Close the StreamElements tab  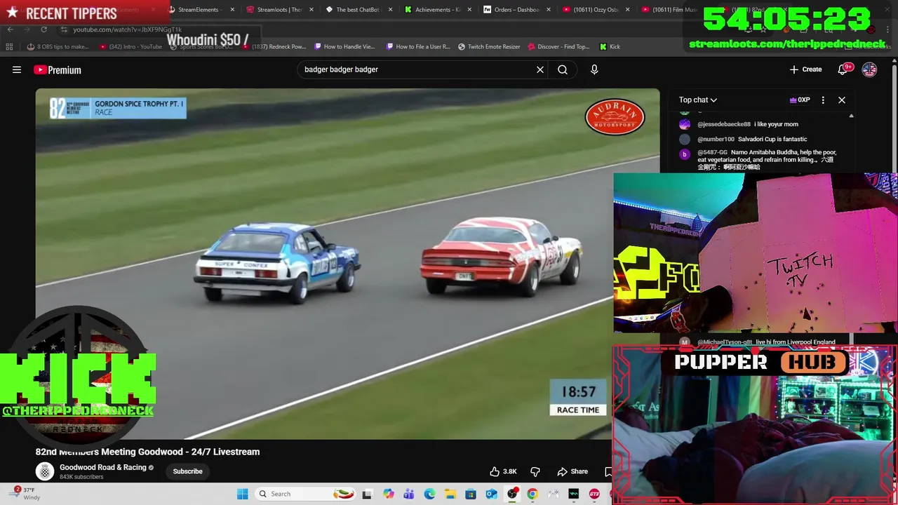click(x=233, y=10)
